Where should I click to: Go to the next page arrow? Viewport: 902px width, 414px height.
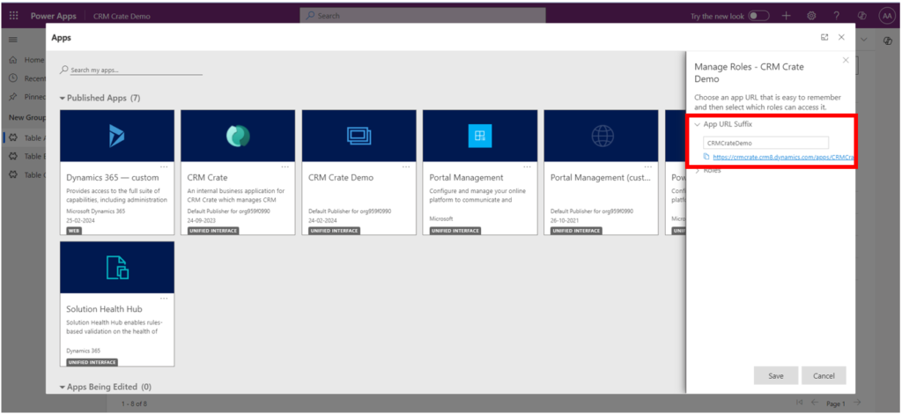[x=857, y=403]
